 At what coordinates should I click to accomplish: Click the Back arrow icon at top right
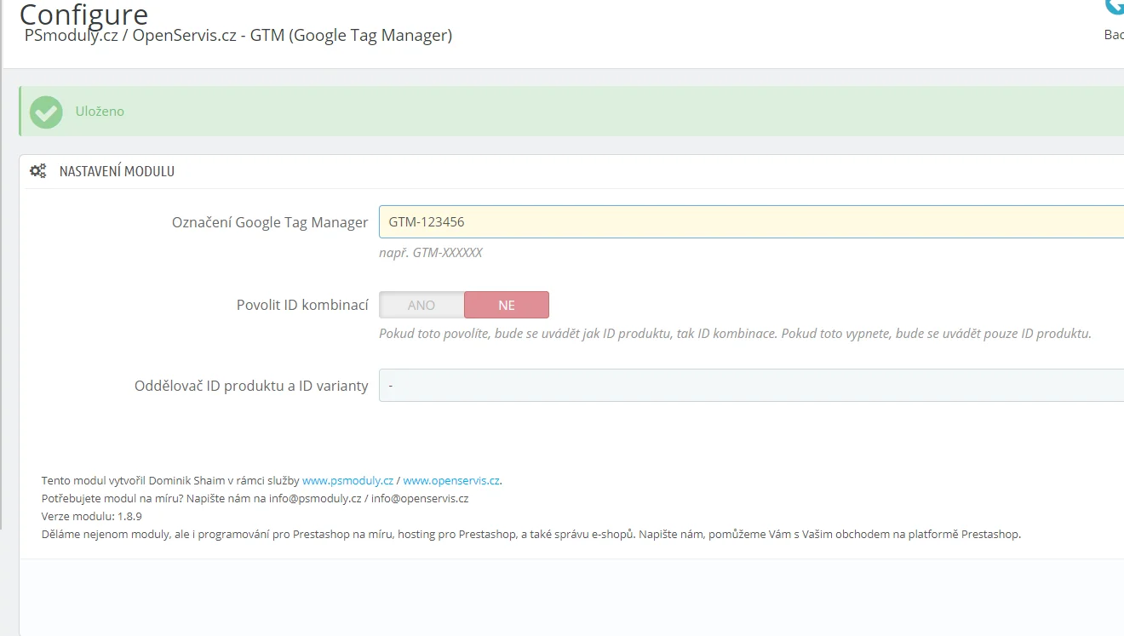point(1114,8)
